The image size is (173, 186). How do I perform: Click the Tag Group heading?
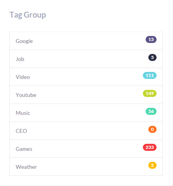click(x=28, y=15)
